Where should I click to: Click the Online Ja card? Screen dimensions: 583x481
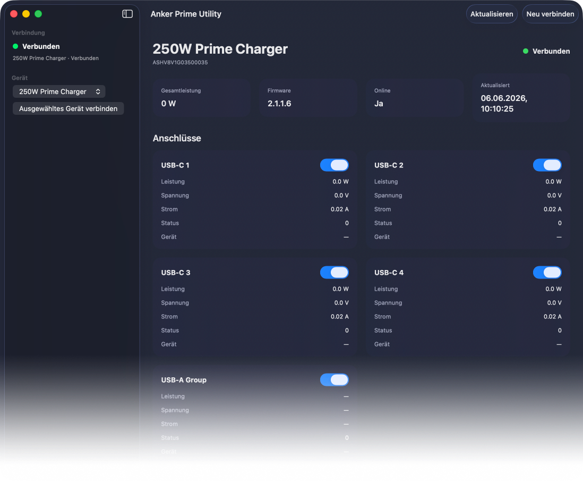(x=415, y=98)
